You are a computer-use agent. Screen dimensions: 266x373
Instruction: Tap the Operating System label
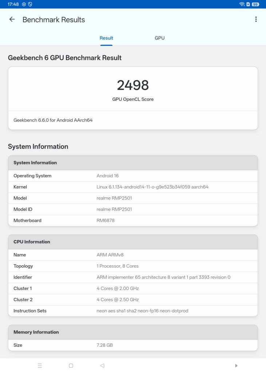32,176
